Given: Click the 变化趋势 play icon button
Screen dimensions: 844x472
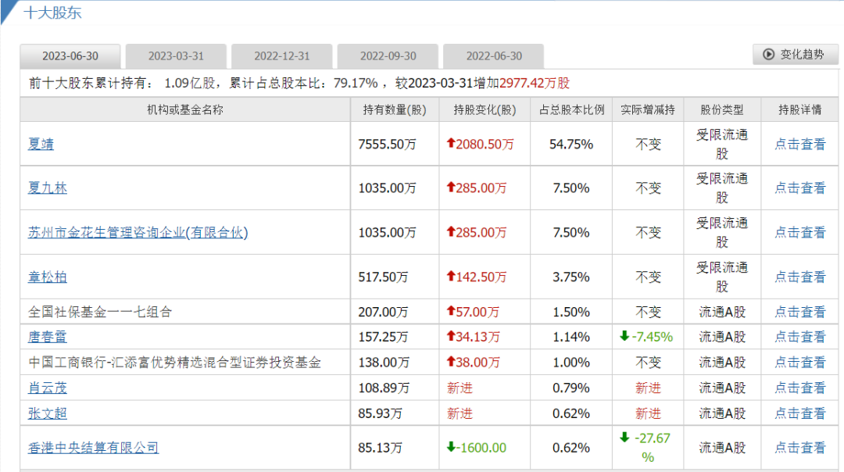Looking at the screenshot, I should (795, 54).
